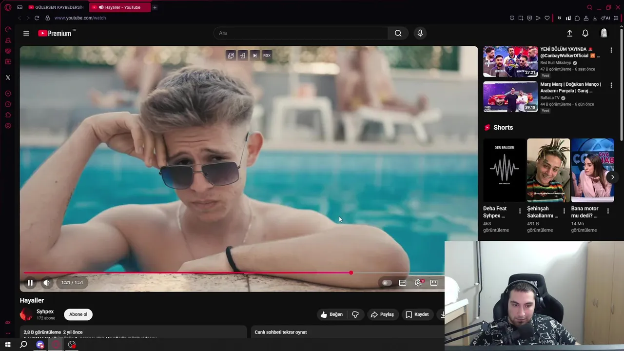Open the Syhpex channel avatar
The height and width of the screenshot is (351, 624).
point(26,314)
